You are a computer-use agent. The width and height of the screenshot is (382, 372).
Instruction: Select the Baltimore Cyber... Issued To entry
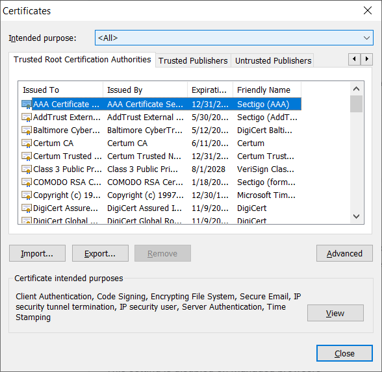(66, 130)
